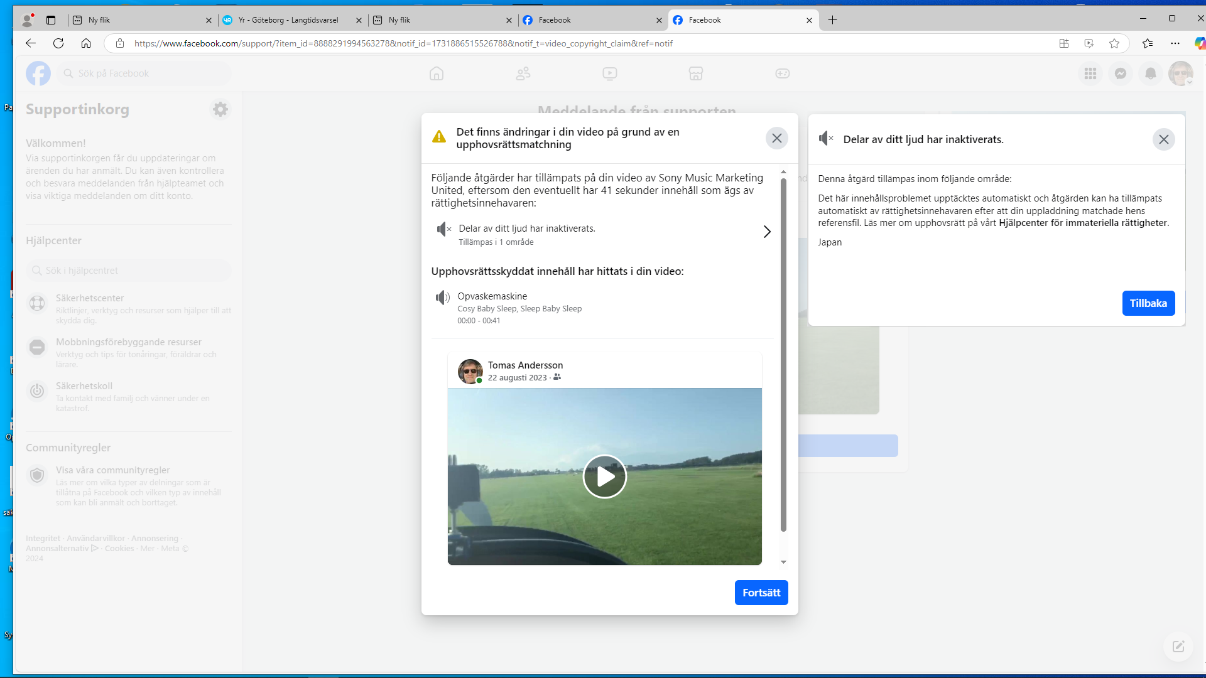
Task: Open the browser favorites list icon
Action: pos(1148,43)
